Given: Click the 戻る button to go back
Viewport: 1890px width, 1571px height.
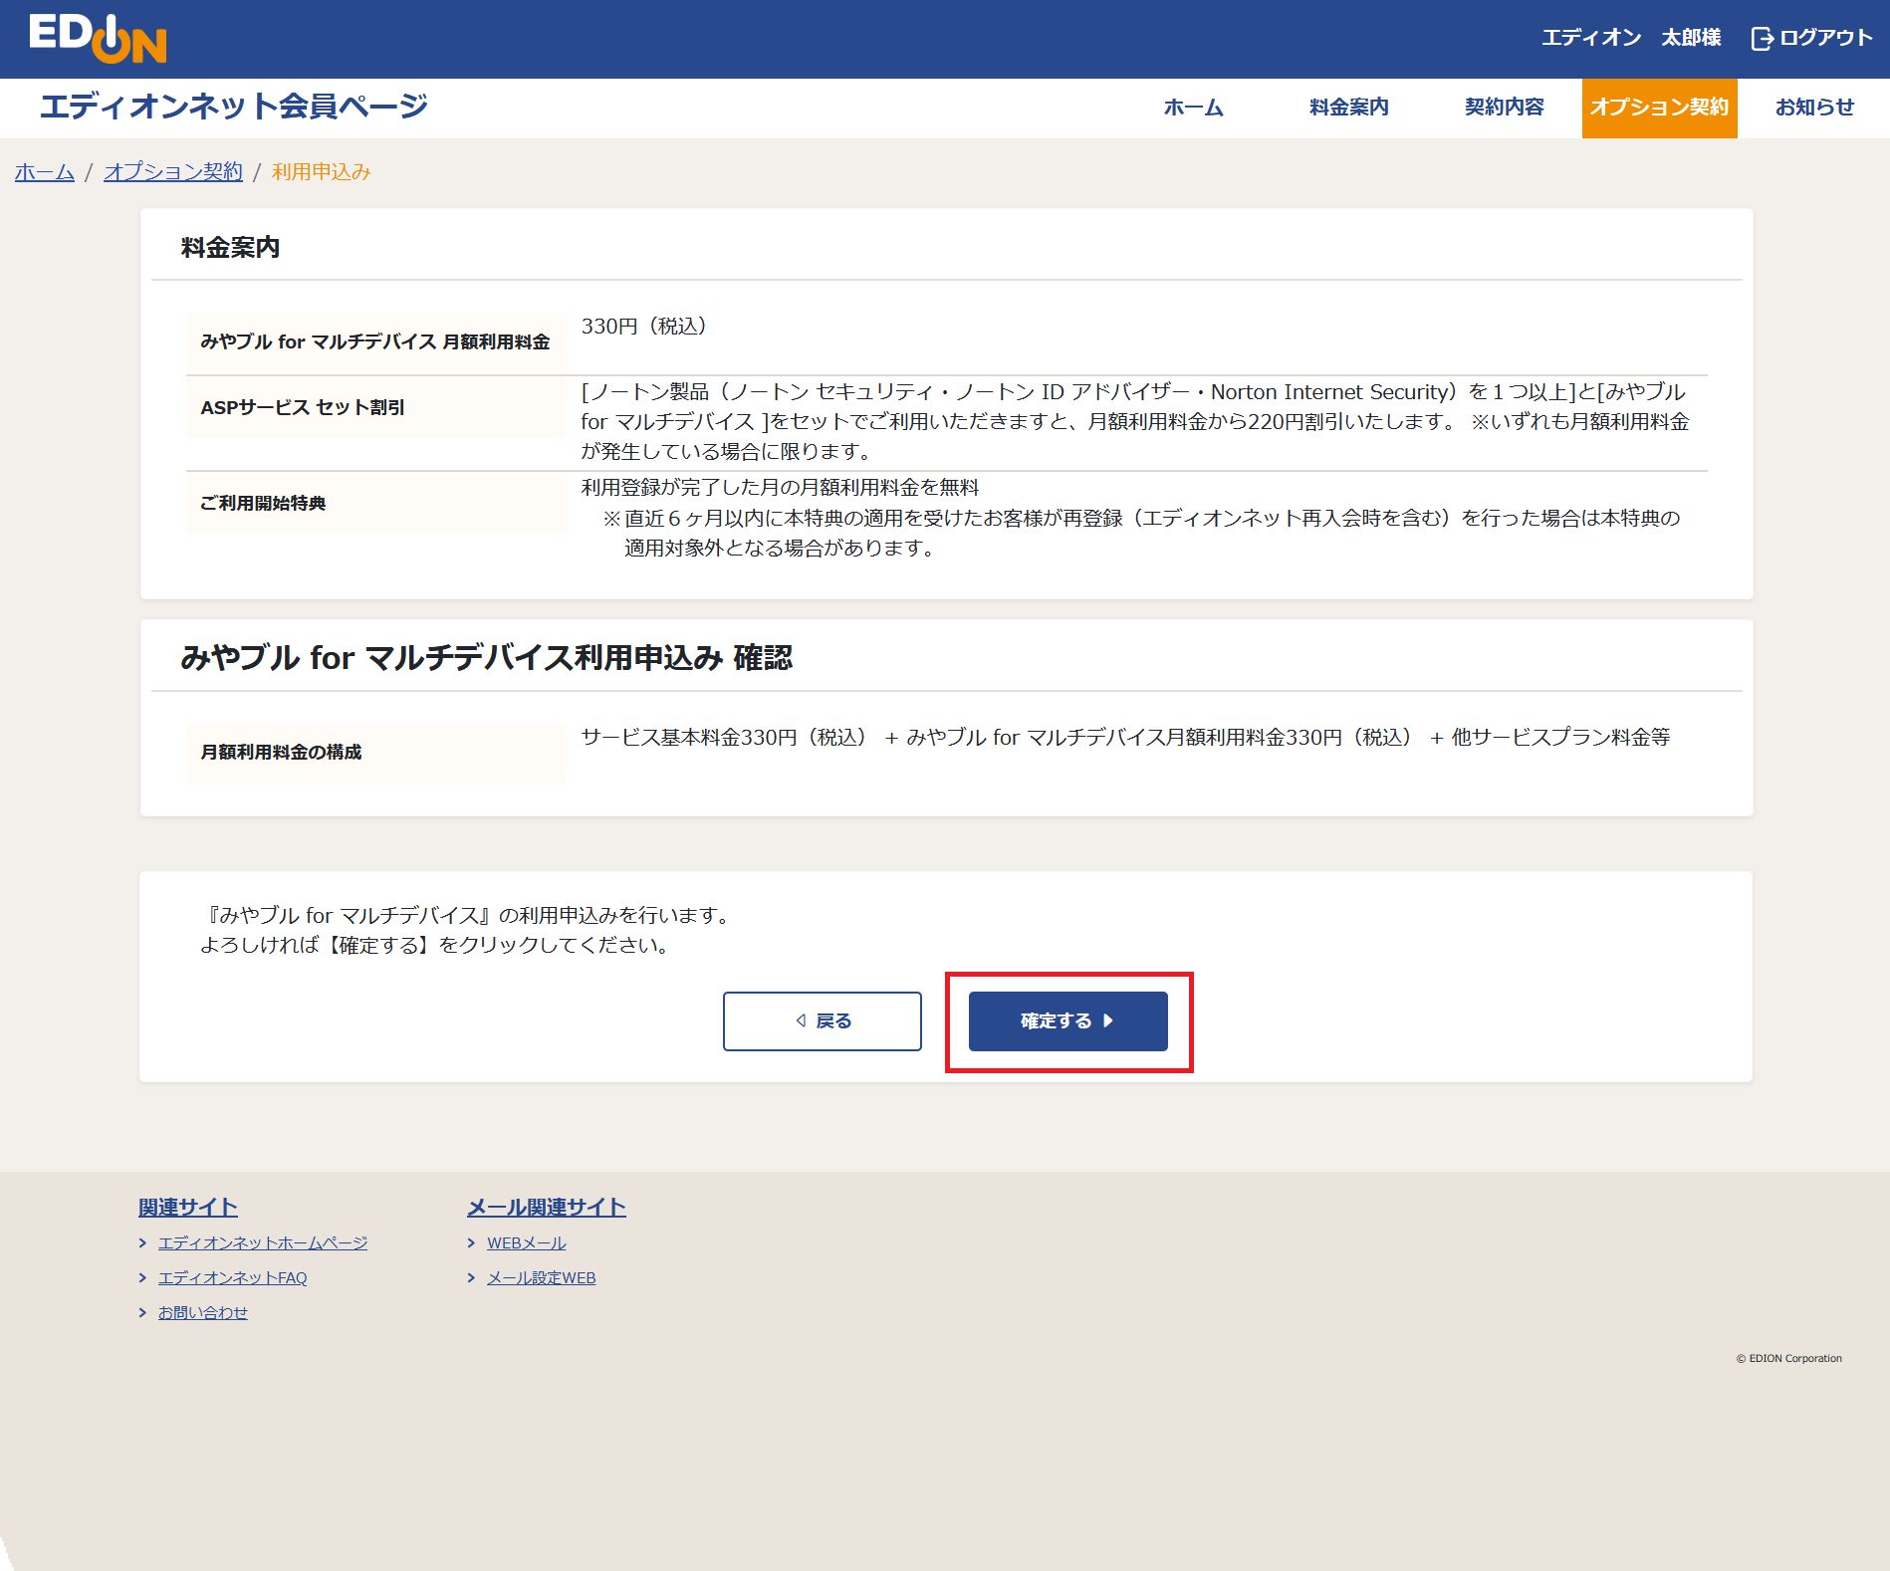Looking at the screenshot, I should (x=822, y=1020).
